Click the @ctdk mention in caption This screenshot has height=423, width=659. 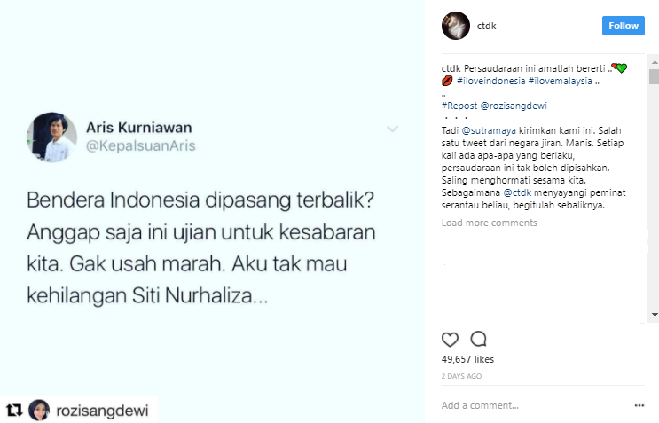[x=517, y=192]
